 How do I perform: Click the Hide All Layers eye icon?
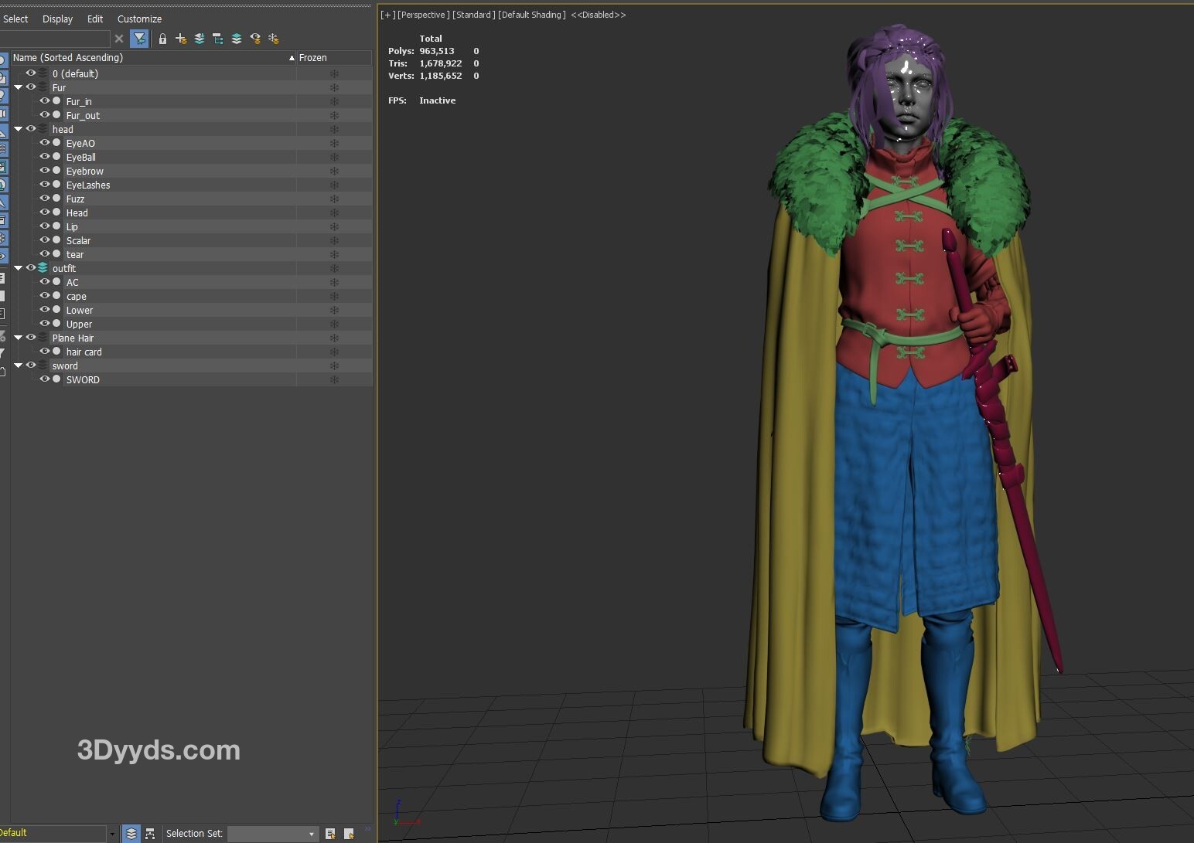[255, 39]
